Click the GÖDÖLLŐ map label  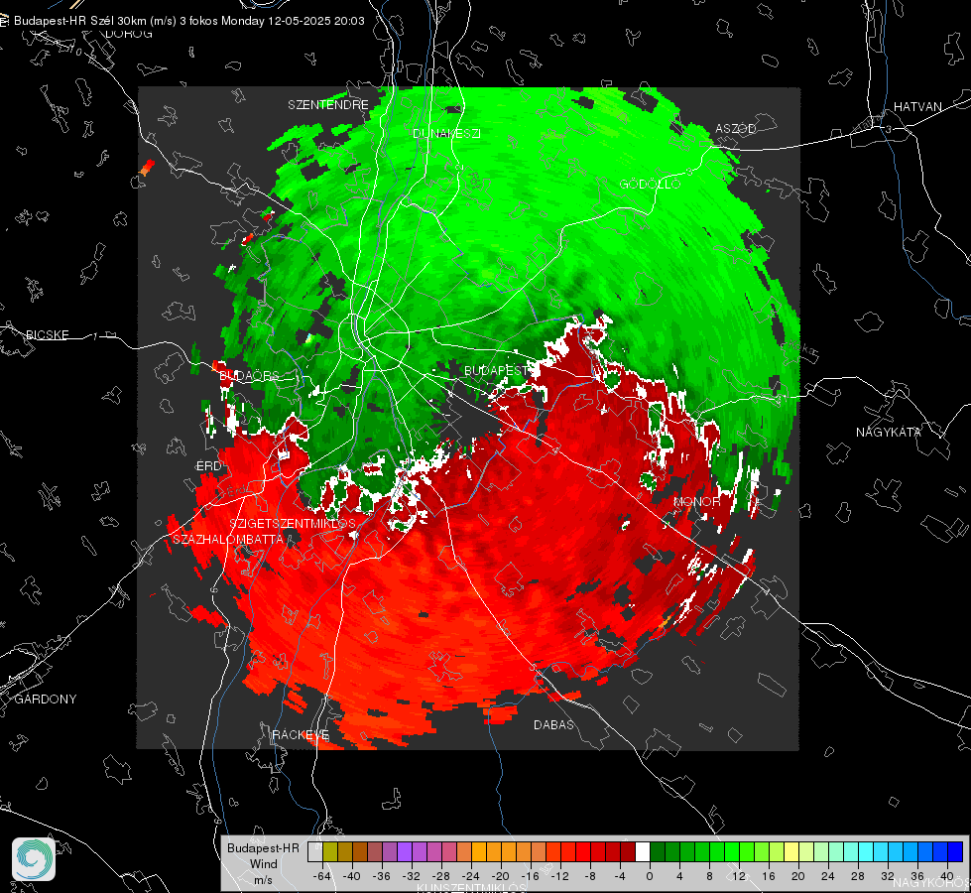[x=651, y=184]
